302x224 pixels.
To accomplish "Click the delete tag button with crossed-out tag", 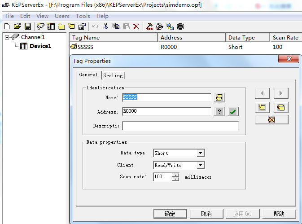I will [271, 120].
